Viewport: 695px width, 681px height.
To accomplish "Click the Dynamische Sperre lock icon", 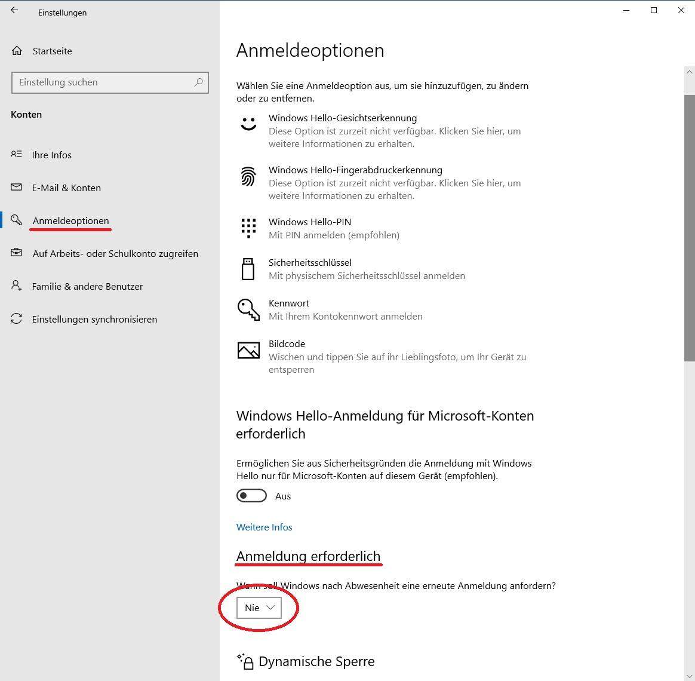I will tap(245, 661).
